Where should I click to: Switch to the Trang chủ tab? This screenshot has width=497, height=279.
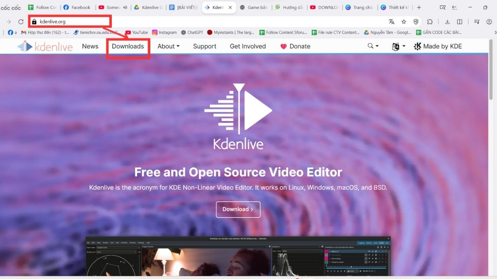pyautogui.click(x=360, y=7)
